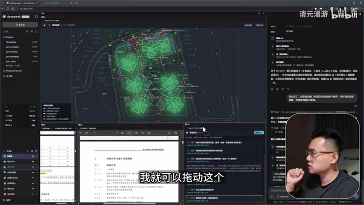Collapse the sidebar using the icon beside deepseek logo

click(x=36, y=17)
